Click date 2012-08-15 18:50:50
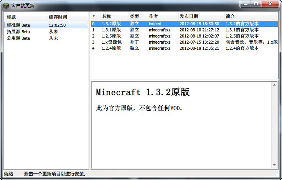 (199, 24)
